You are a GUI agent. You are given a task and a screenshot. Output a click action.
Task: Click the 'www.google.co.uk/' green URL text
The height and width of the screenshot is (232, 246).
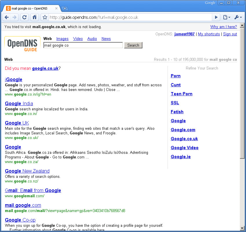pyautogui.click(x=21, y=138)
